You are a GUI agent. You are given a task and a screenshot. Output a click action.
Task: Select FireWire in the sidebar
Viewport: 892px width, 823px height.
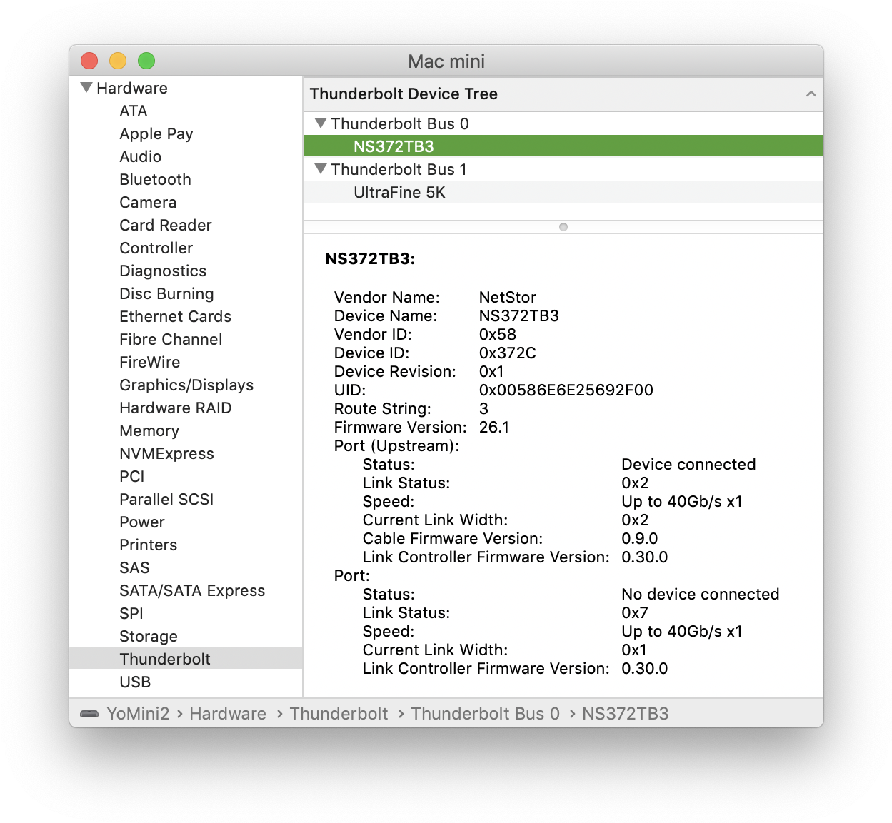pyautogui.click(x=150, y=362)
